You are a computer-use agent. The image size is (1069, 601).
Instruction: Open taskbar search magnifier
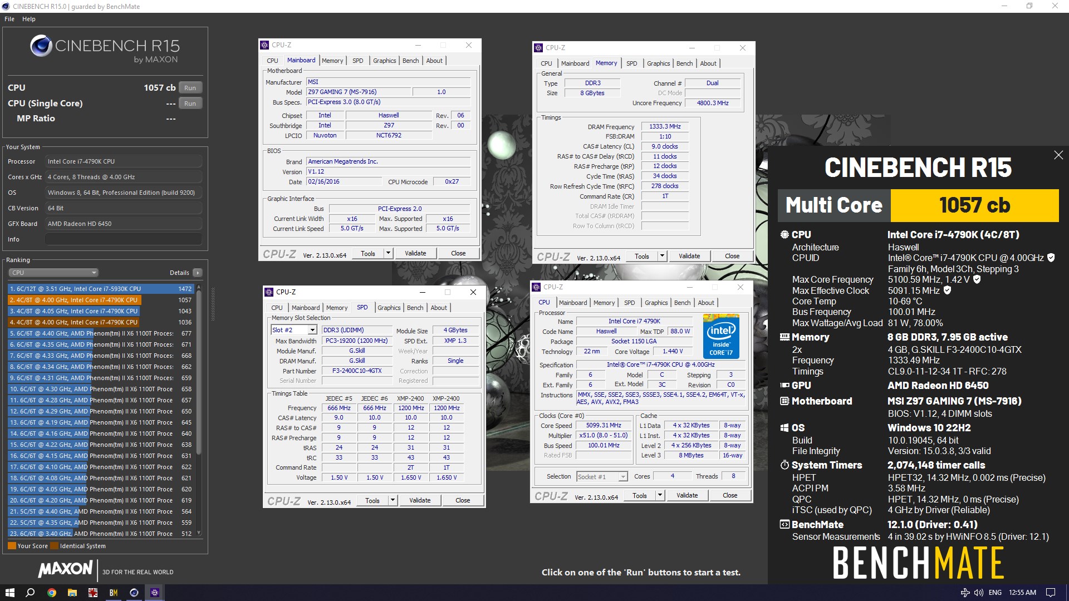[31, 593]
